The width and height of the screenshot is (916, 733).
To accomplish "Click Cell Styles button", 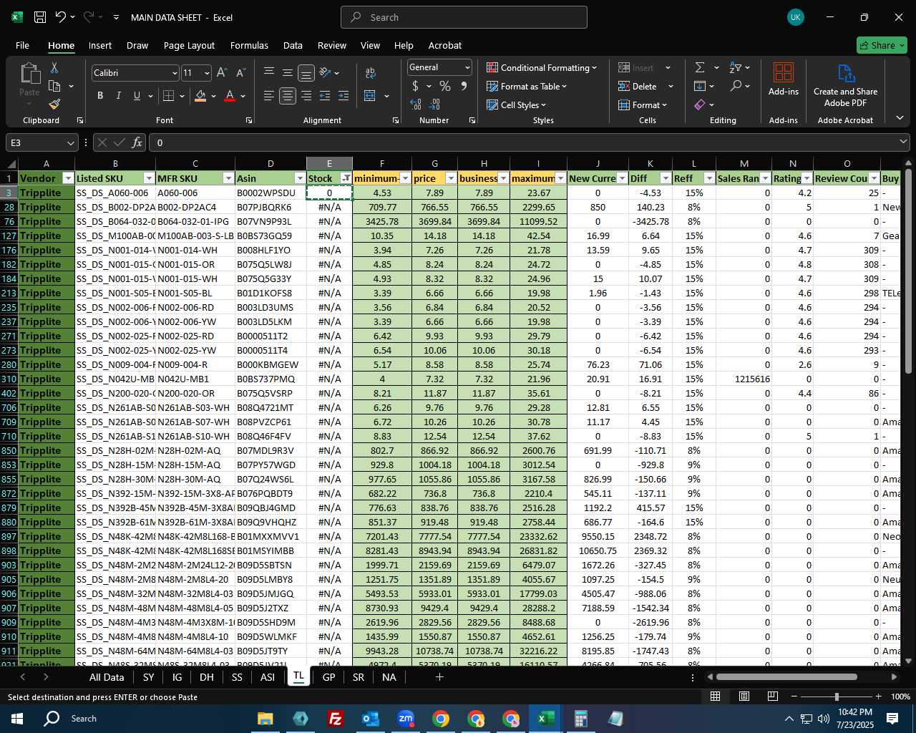I will point(516,105).
